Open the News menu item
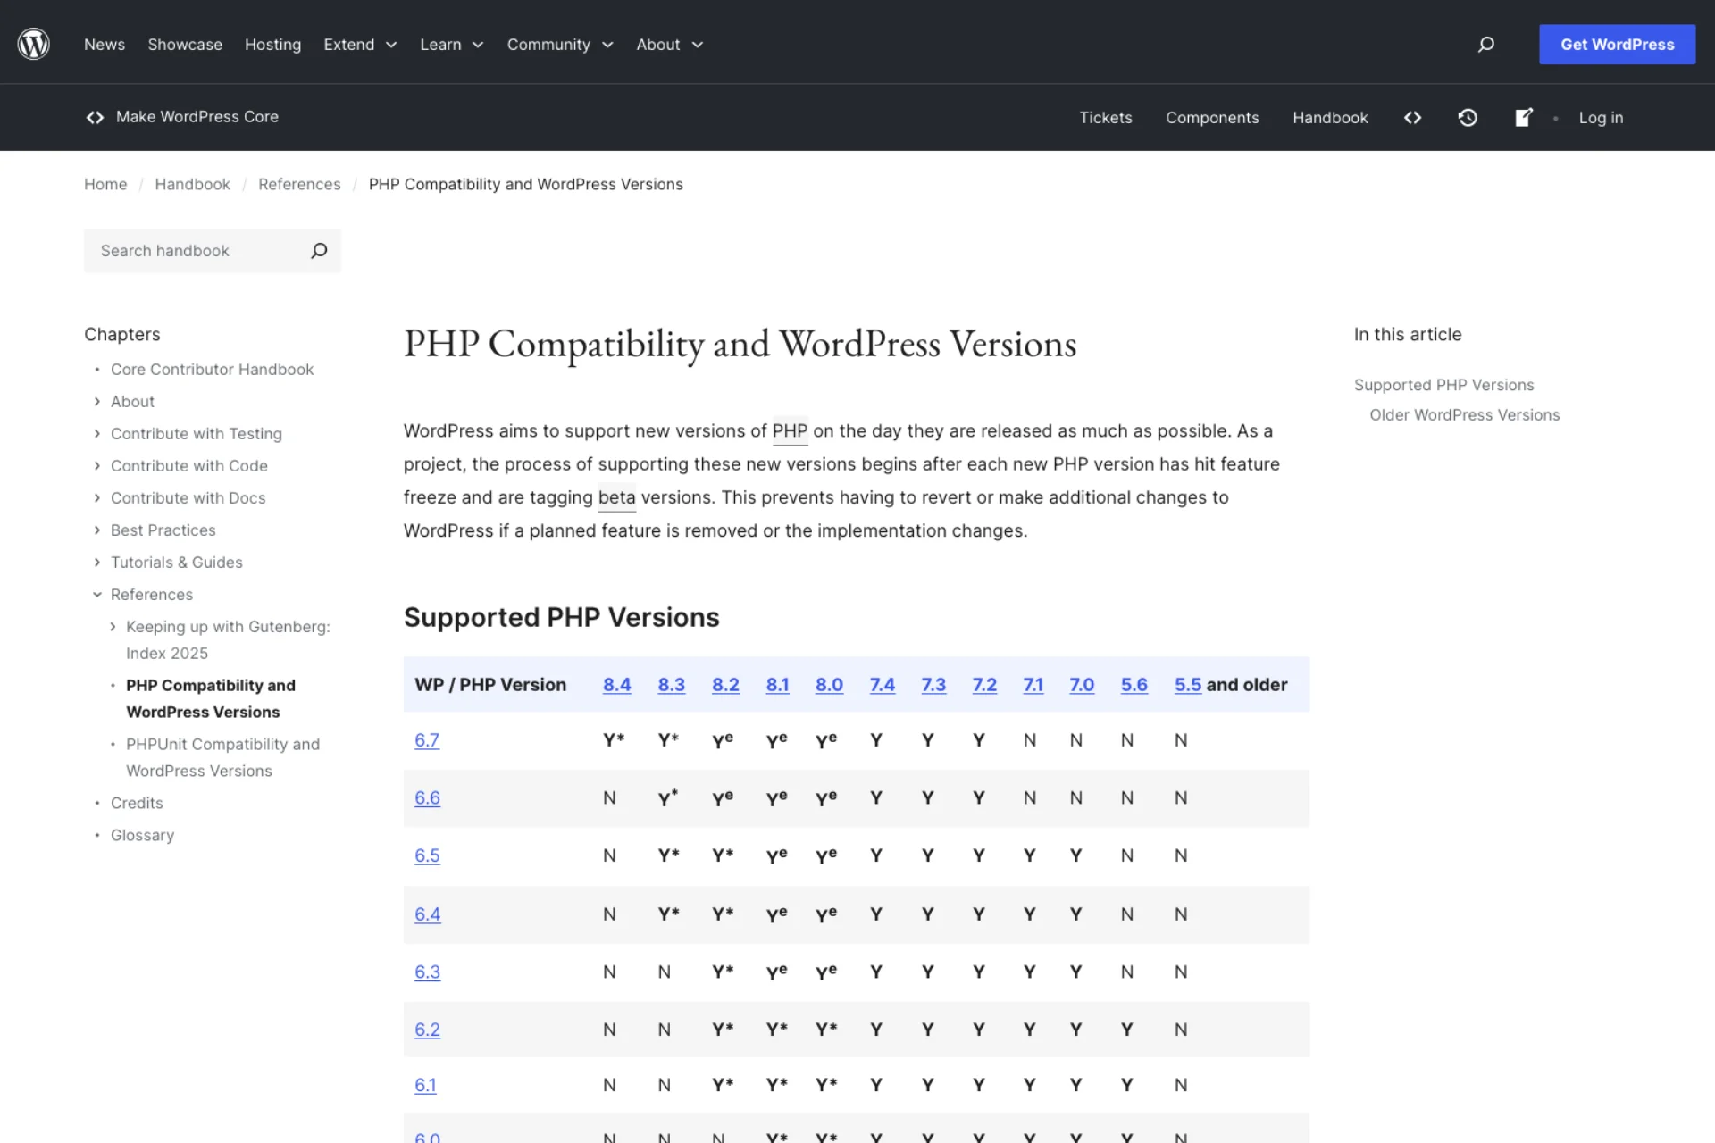 (x=105, y=44)
